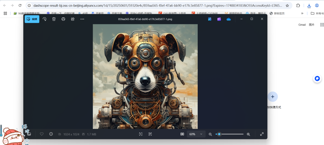Zoom out with the minus magnifier
The height and width of the screenshot is (145, 324).
210,134
